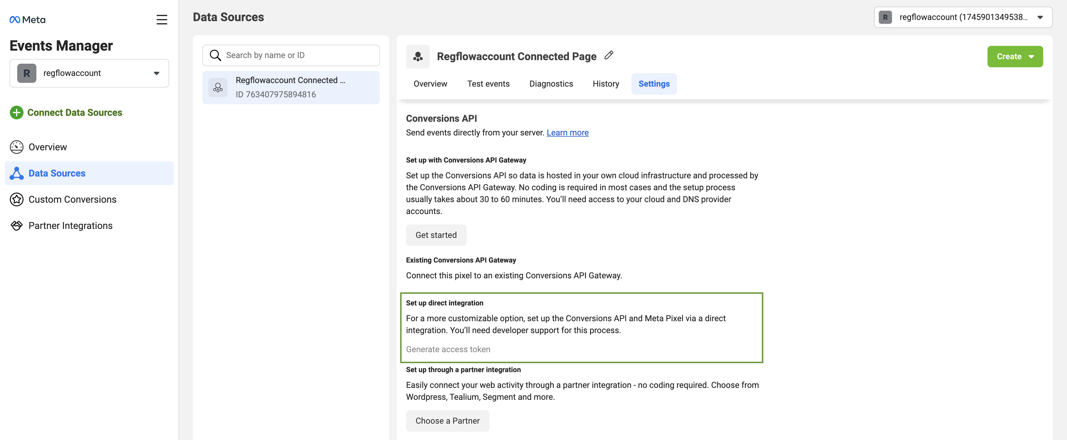
Task: Click the Regflowaccount Connected Page header icon
Action: point(418,56)
